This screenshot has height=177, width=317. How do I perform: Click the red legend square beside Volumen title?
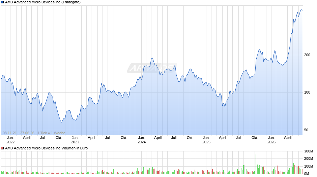coord(2,148)
